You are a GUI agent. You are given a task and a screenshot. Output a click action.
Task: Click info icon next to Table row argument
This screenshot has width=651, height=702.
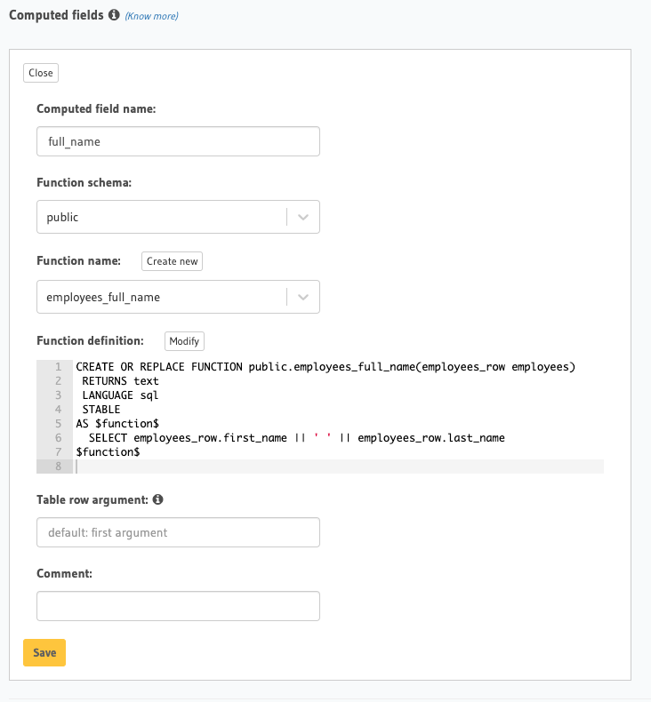(x=158, y=500)
